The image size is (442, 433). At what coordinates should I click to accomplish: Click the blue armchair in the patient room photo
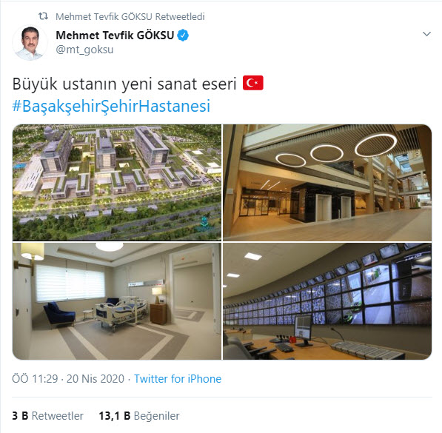click(59, 315)
